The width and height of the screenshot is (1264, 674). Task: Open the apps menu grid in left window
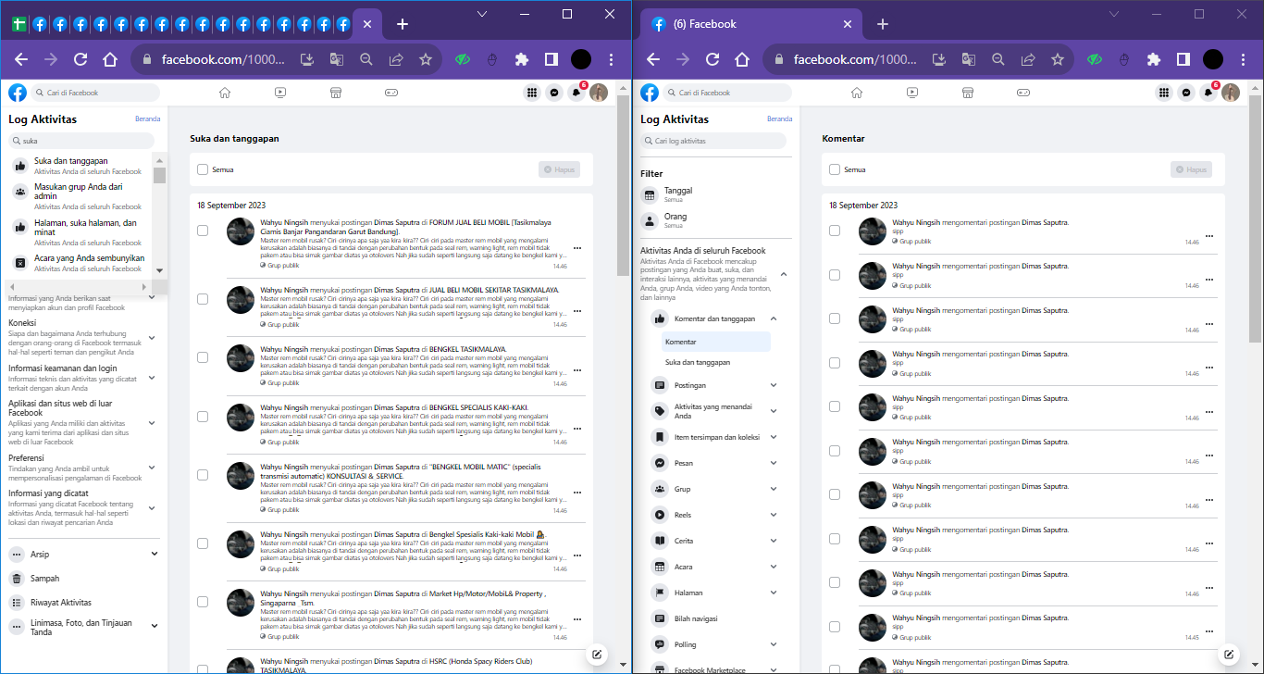tap(532, 93)
